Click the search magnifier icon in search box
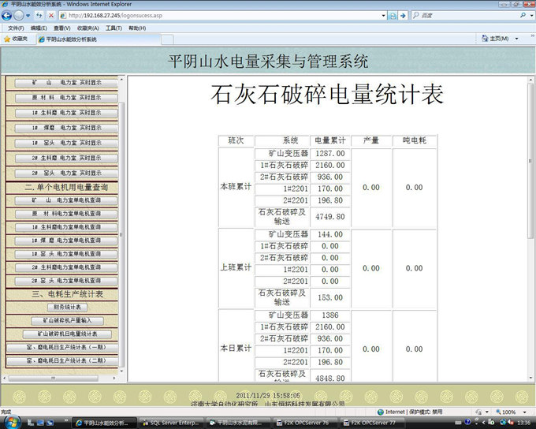Image resolution: width=536 pixels, height=429 pixels. click(x=522, y=15)
